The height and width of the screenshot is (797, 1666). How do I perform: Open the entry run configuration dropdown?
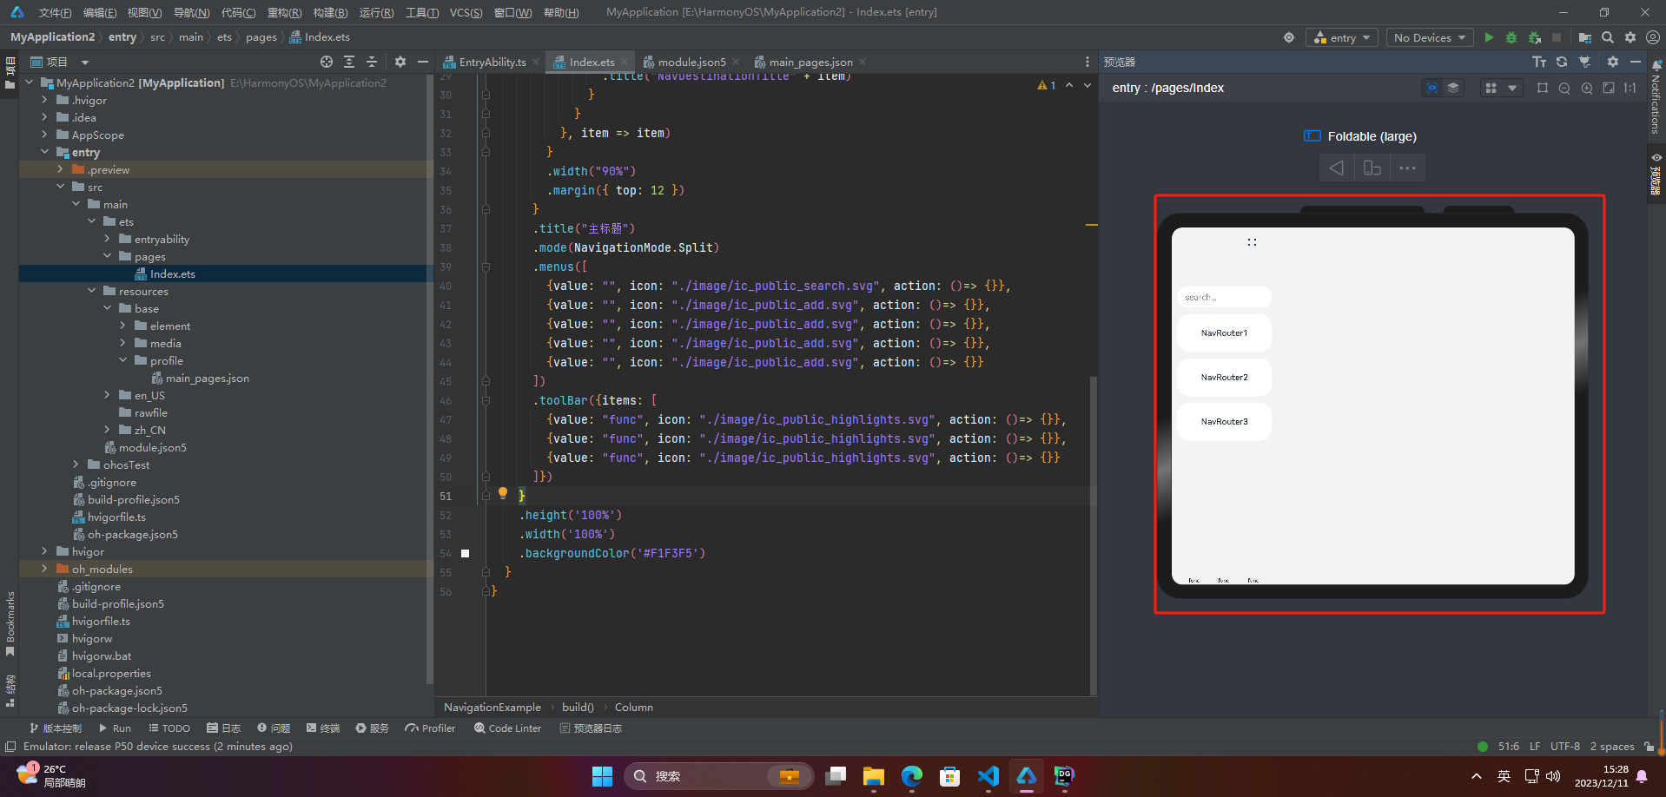[x=1342, y=37]
